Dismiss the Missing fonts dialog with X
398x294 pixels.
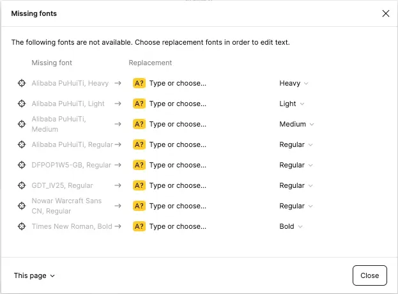(385, 13)
